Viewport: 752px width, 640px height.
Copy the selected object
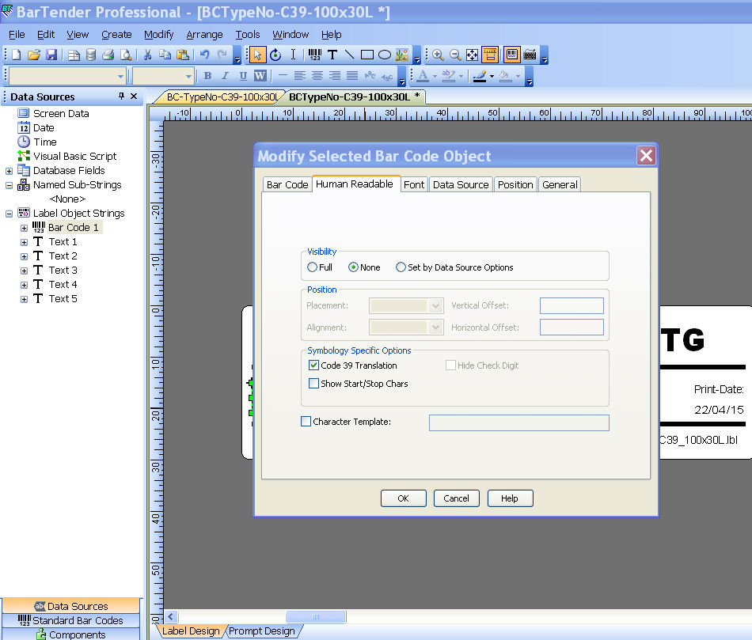[x=165, y=55]
